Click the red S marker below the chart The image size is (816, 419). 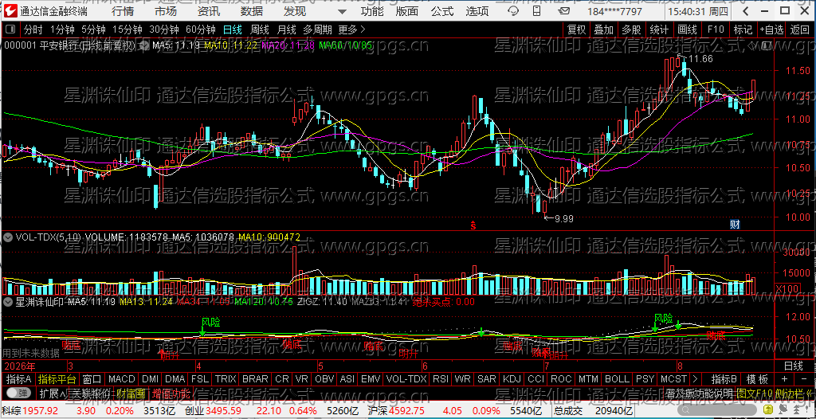tap(473, 225)
